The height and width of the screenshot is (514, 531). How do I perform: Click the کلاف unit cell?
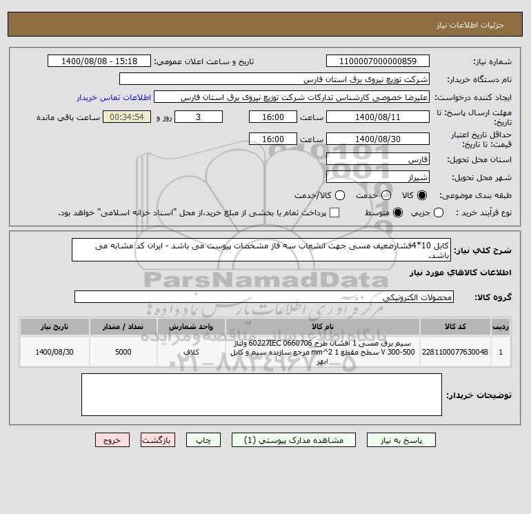click(191, 352)
